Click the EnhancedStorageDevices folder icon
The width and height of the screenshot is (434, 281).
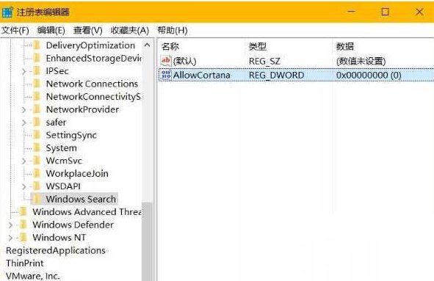[x=37, y=58]
